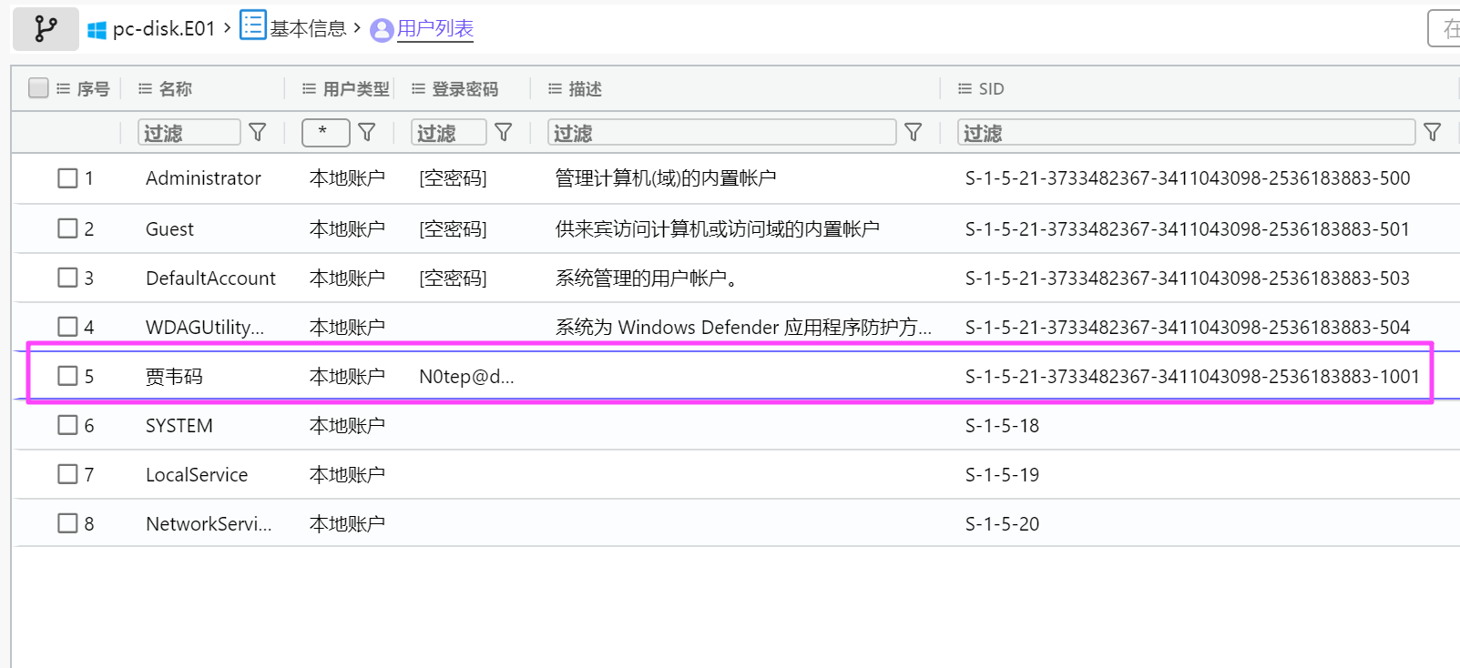Viewport: 1460px width, 668px height.
Task: Check the box for row 4 WDAGUtility
Action: click(67, 327)
